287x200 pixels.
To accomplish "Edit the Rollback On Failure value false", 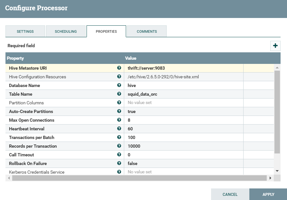I will pos(183,163).
